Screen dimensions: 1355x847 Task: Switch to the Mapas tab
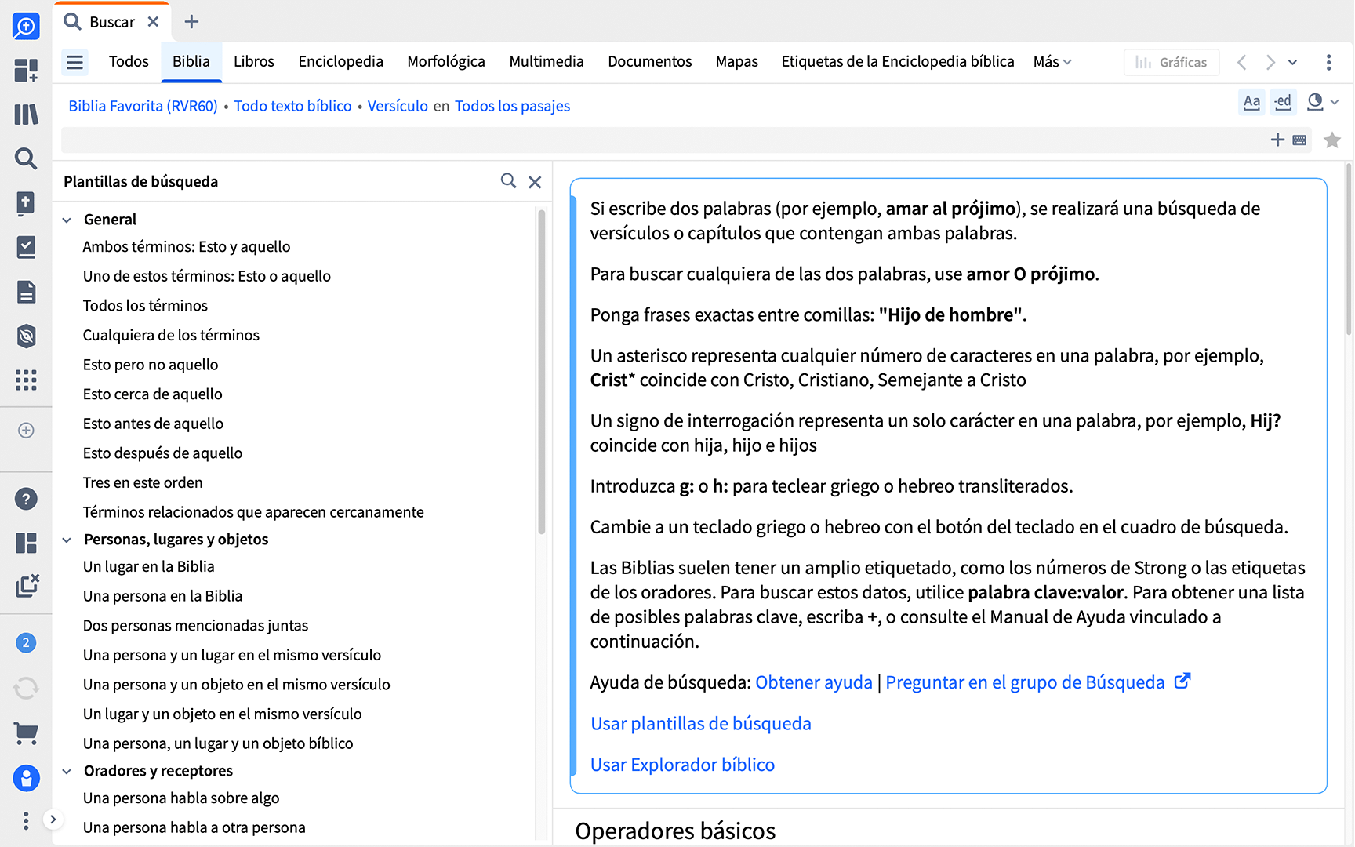tap(737, 62)
